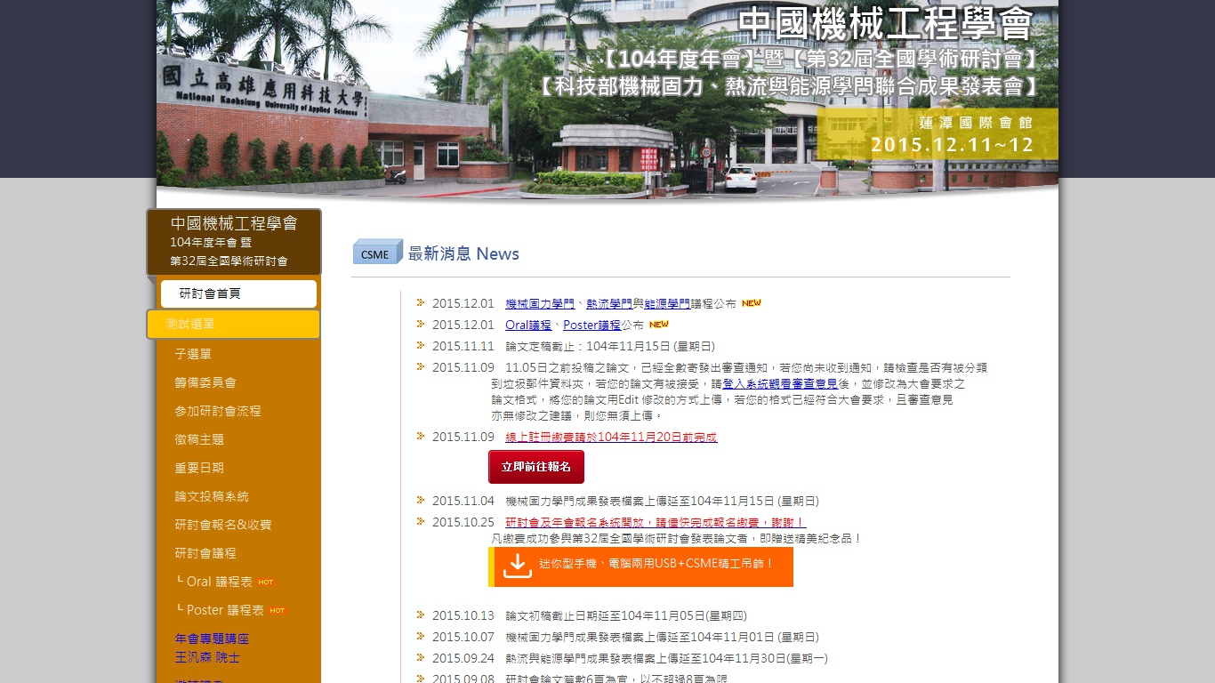Open 熱流學門 agenda link
Image resolution: width=1215 pixels, height=683 pixels.
[x=609, y=303]
